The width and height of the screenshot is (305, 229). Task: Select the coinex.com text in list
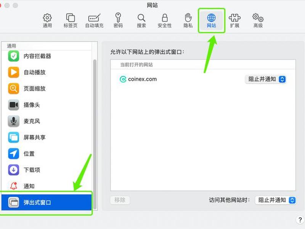[142, 79]
